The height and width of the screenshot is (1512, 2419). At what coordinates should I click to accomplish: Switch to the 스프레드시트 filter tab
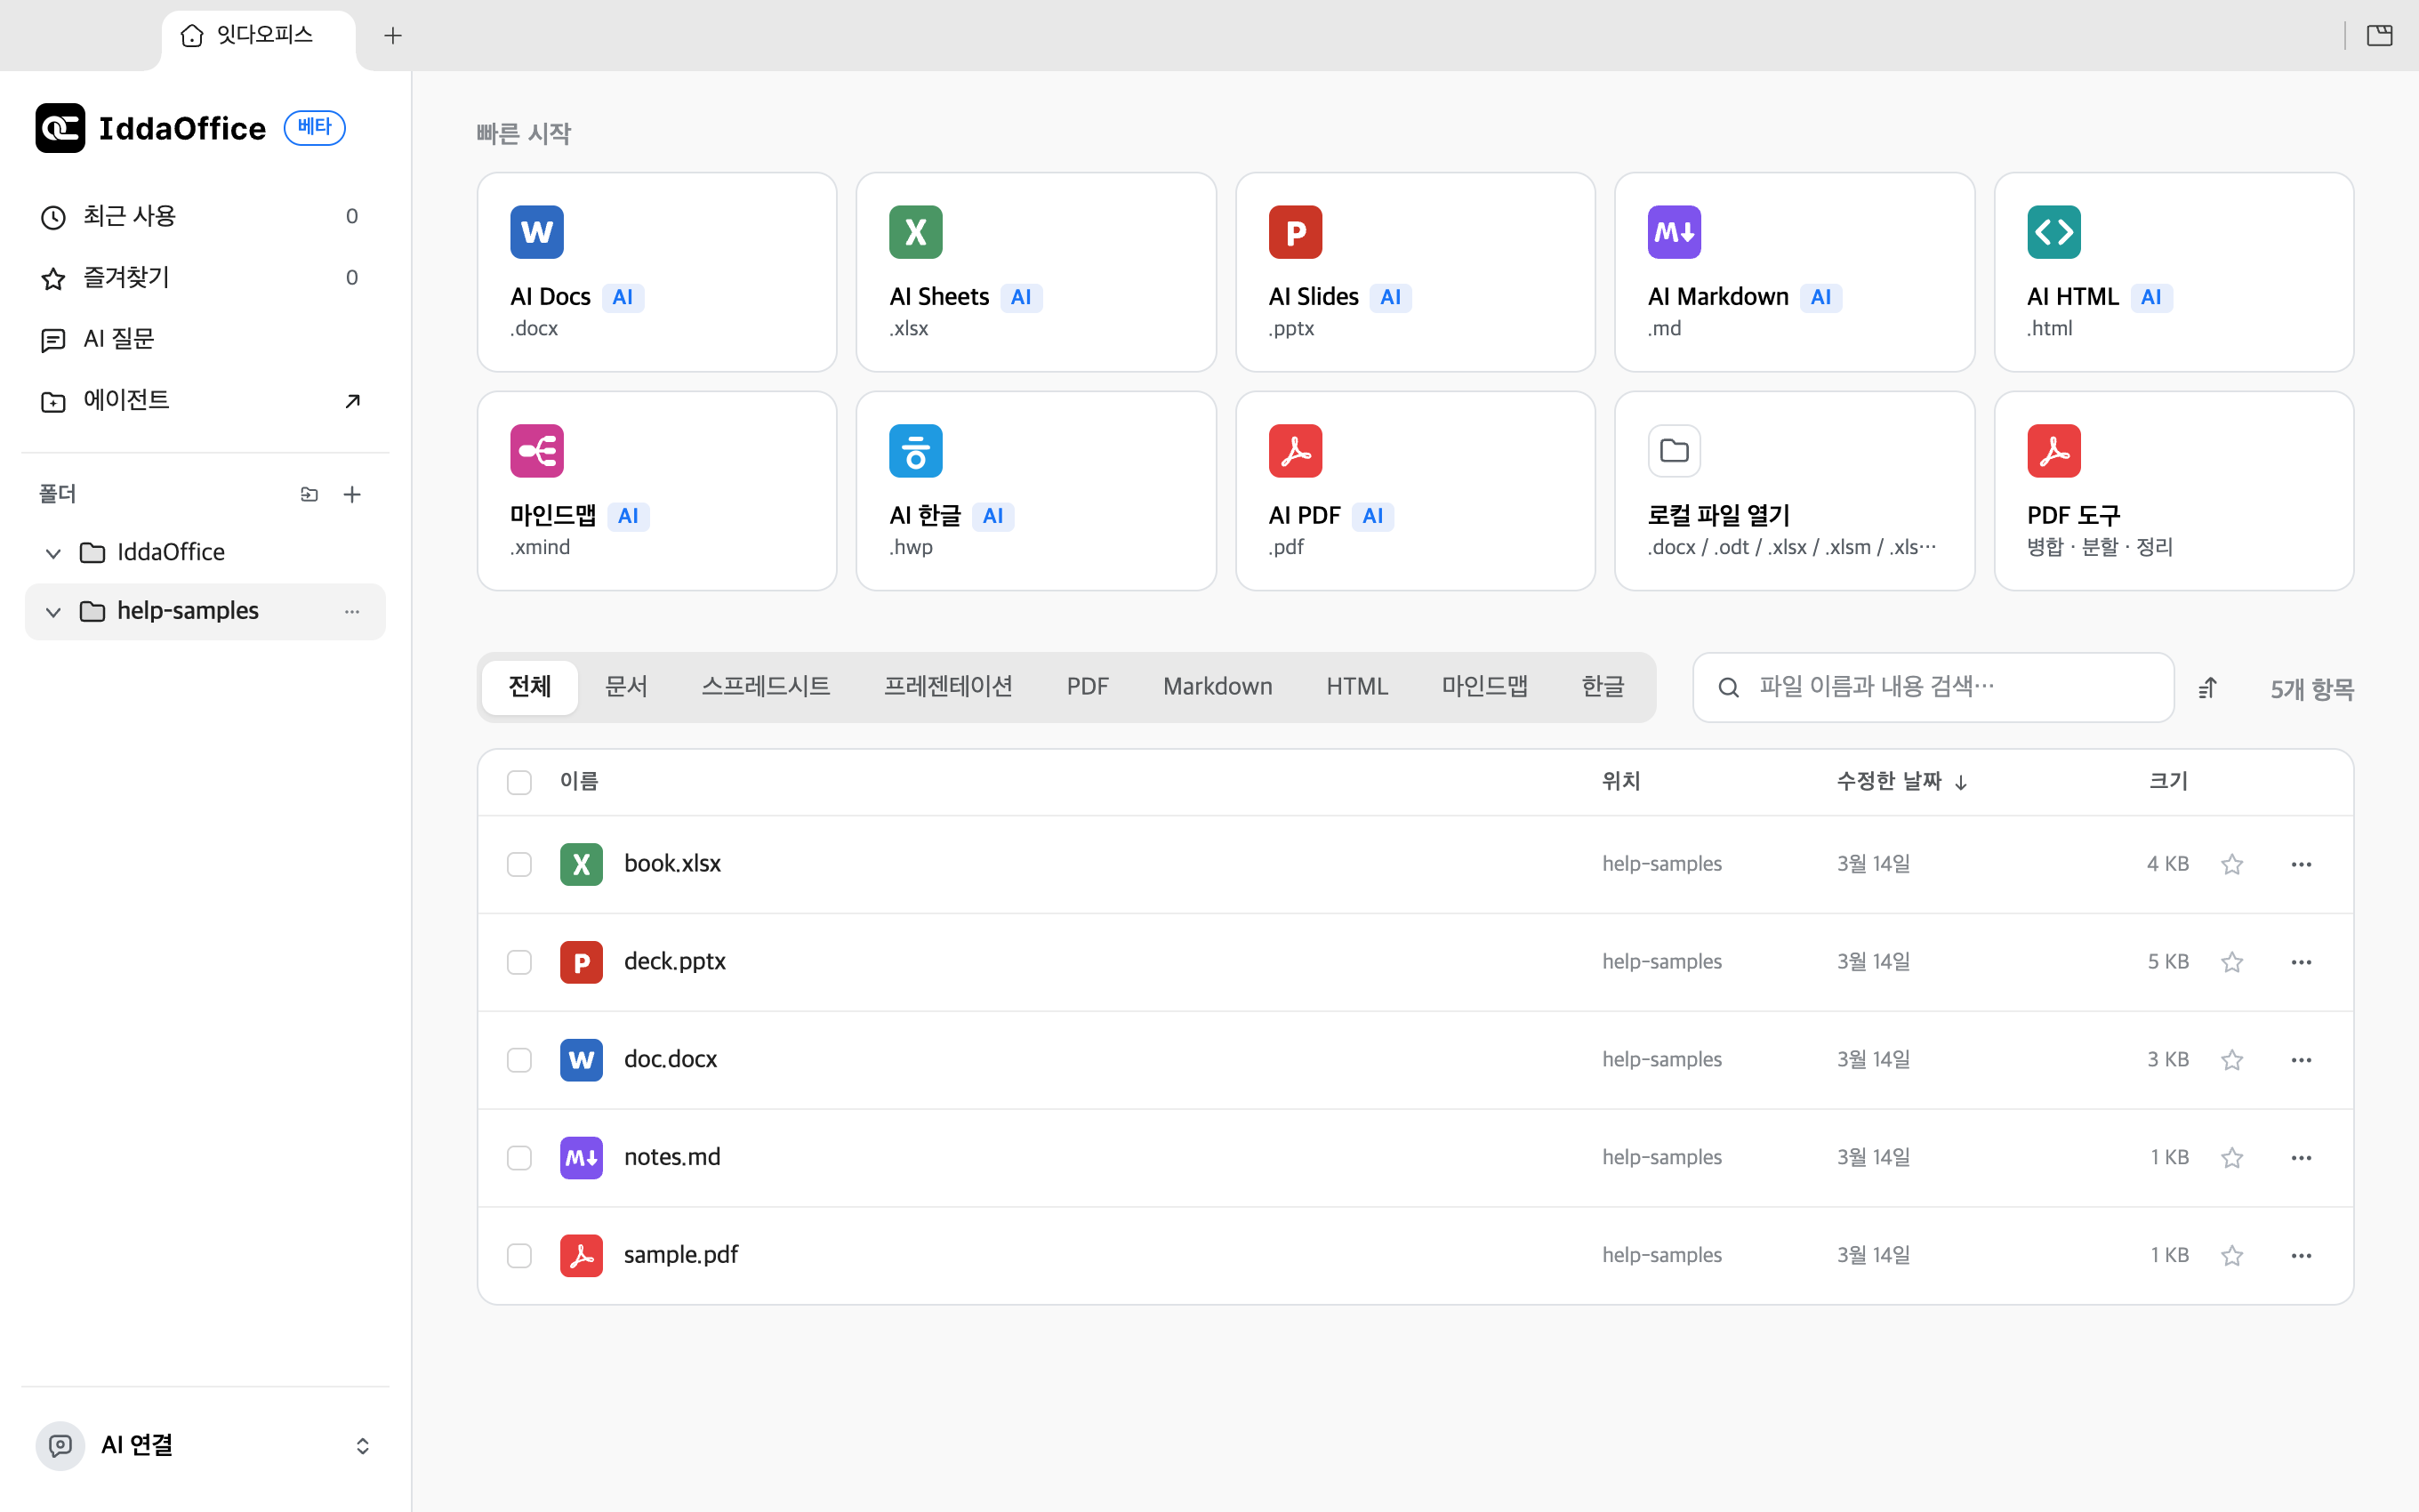766,687
